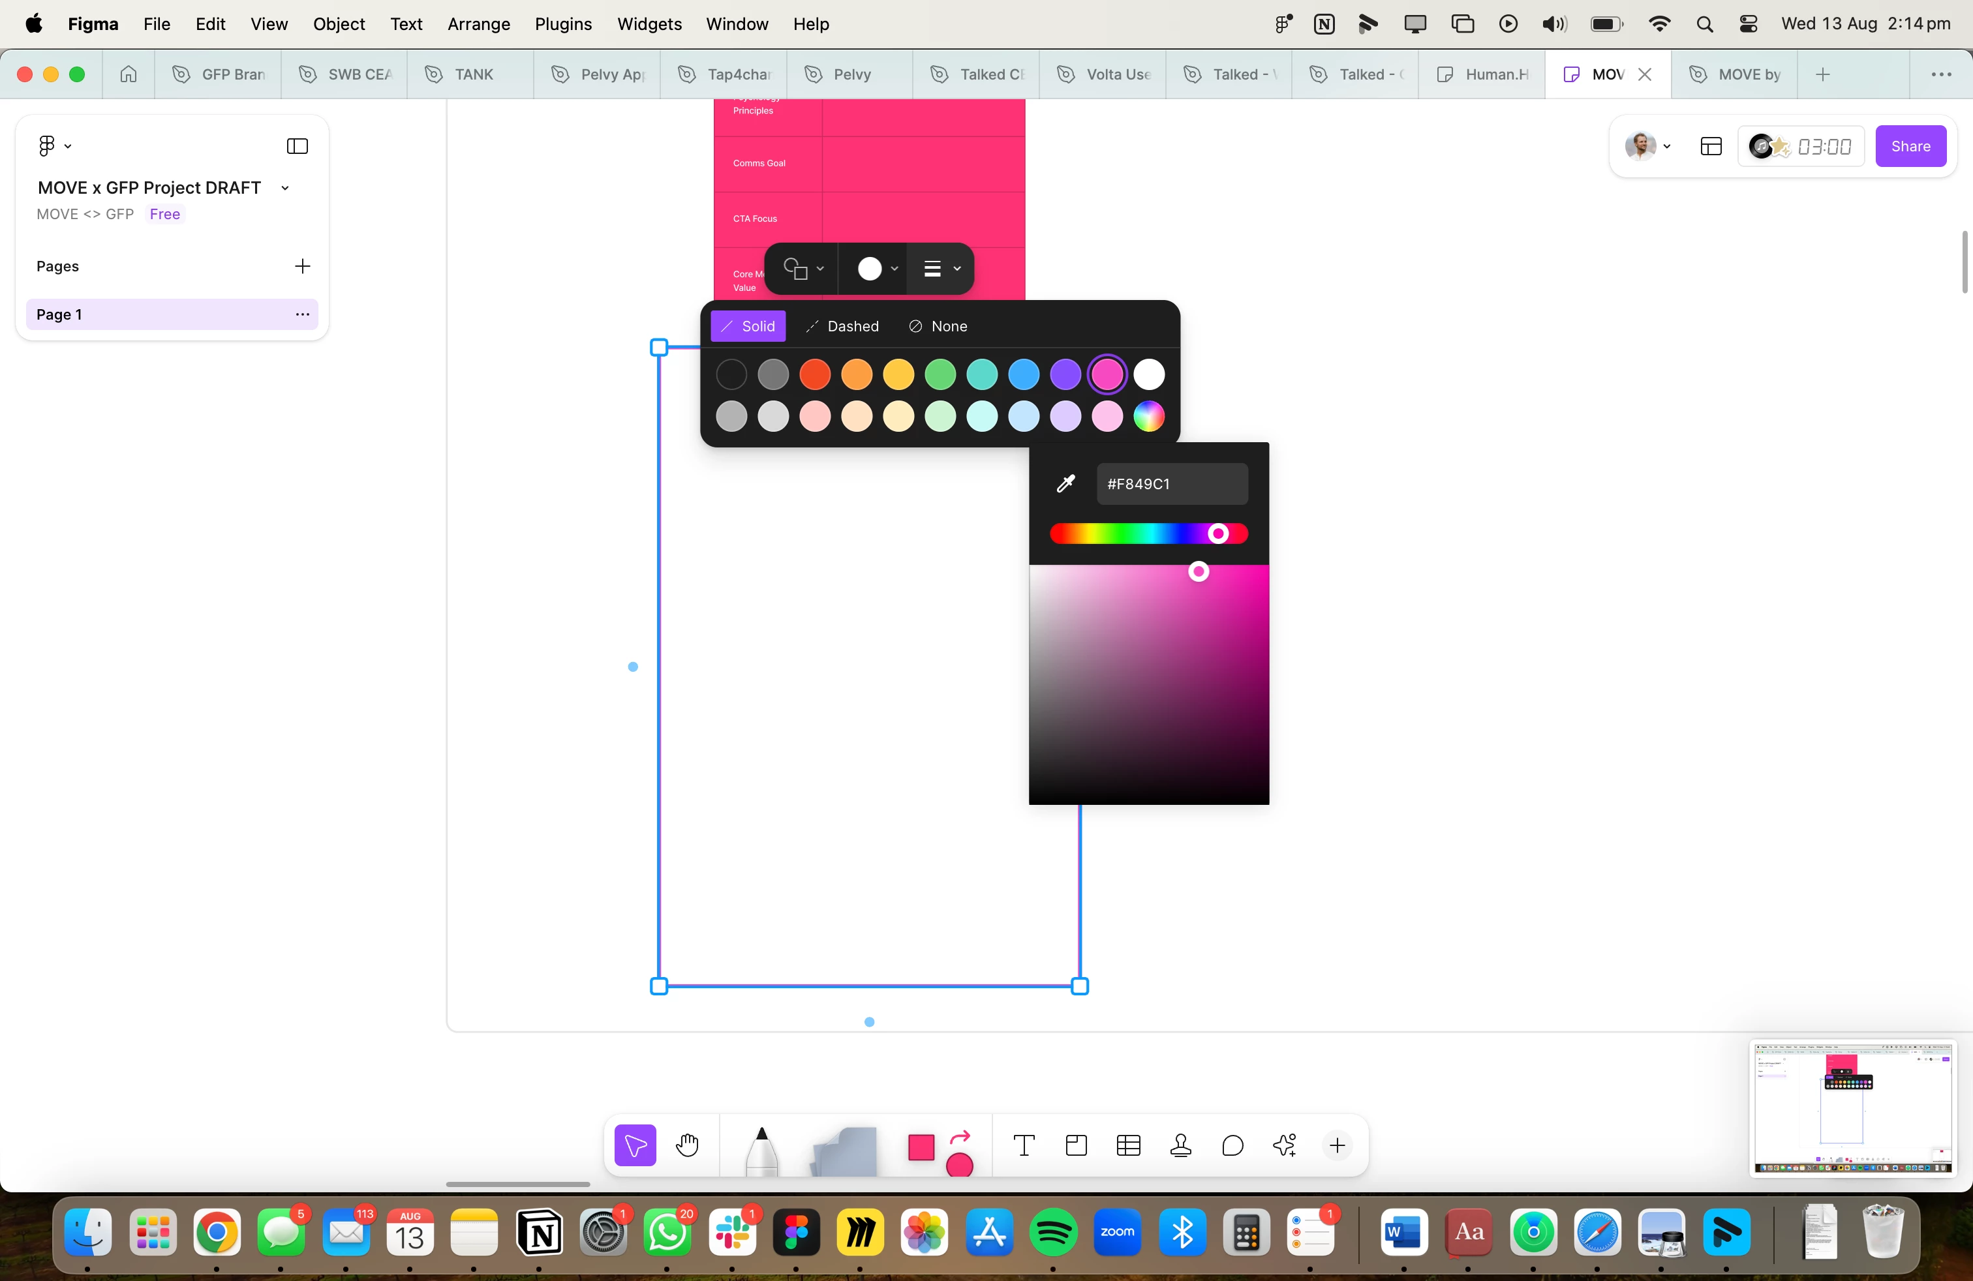The width and height of the screenshot is (1973, 1281).
Task: Switch to the Human.H tab
Action: coord(1482,74)
